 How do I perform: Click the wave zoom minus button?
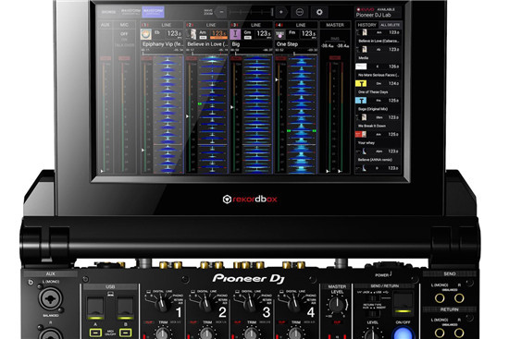click(x=221, y=12)
